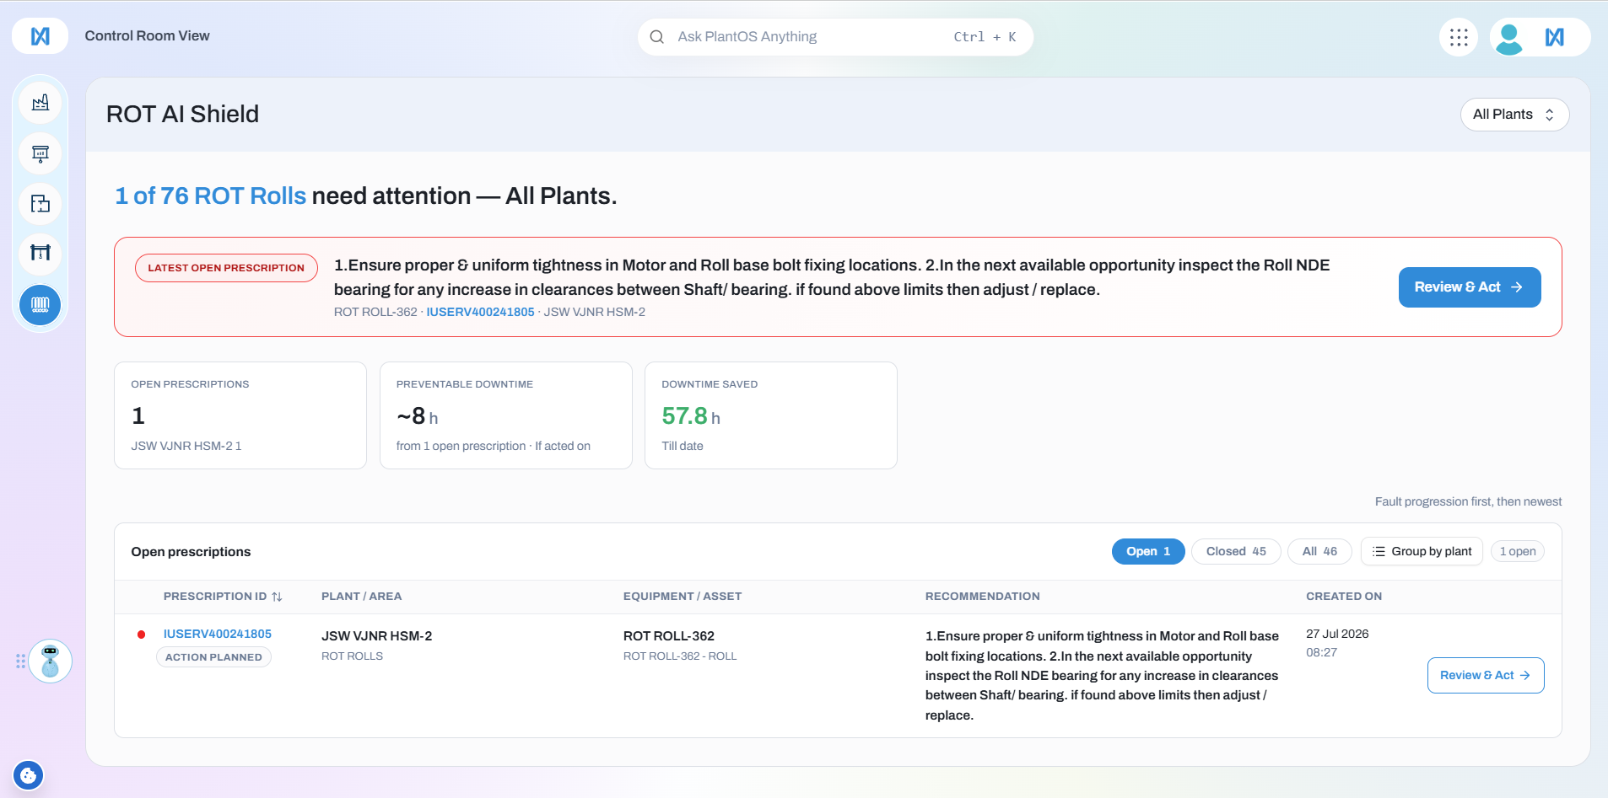The height and width of the screenshot is (798, 1608).
Task: Expand the All Plants dropdown
Action: (1514, 115)
